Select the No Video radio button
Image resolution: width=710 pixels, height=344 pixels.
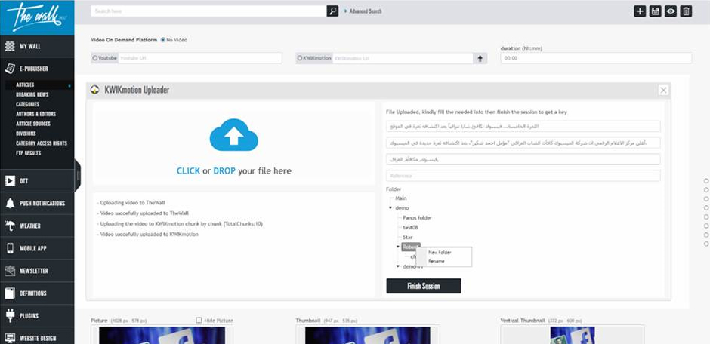click(x=163, y=40)
